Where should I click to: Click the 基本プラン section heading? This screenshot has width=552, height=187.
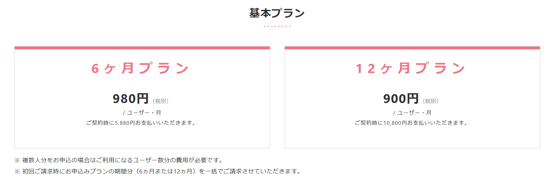coord(277,13)
